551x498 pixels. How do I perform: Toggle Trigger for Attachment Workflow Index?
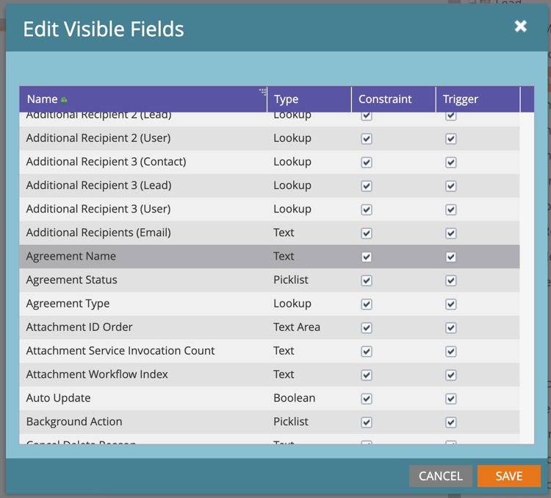(x=451, y=375)
